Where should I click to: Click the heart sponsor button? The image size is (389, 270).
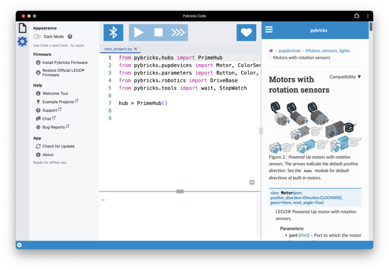pos(246,33)
